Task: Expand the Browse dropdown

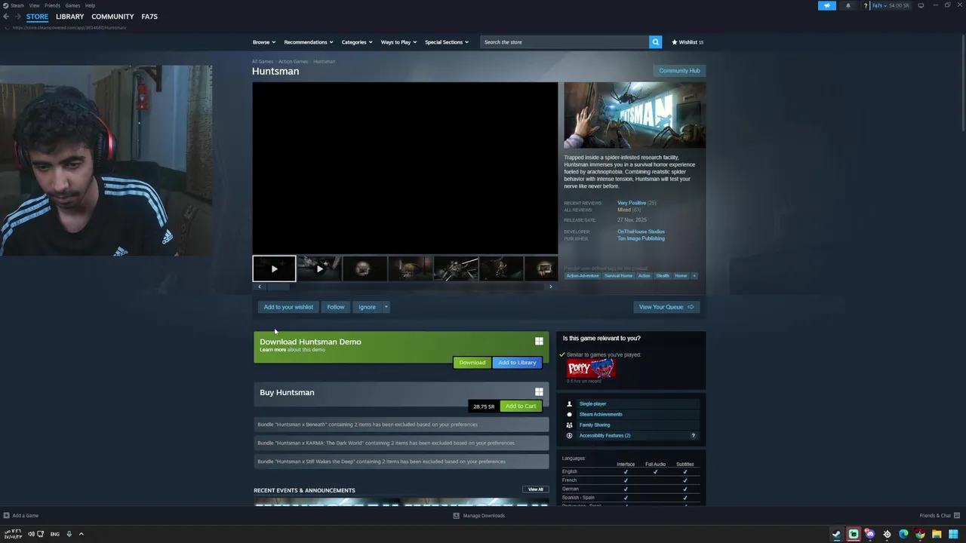Action: (264, 42)
